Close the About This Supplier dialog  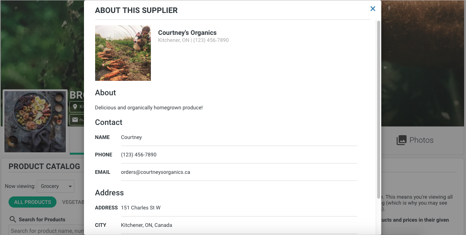[373, 9]
